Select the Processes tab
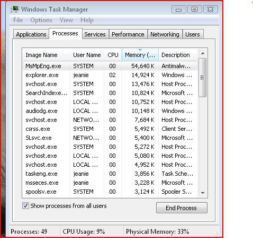This screenshot has width=253, height=238. pos(65,33)
